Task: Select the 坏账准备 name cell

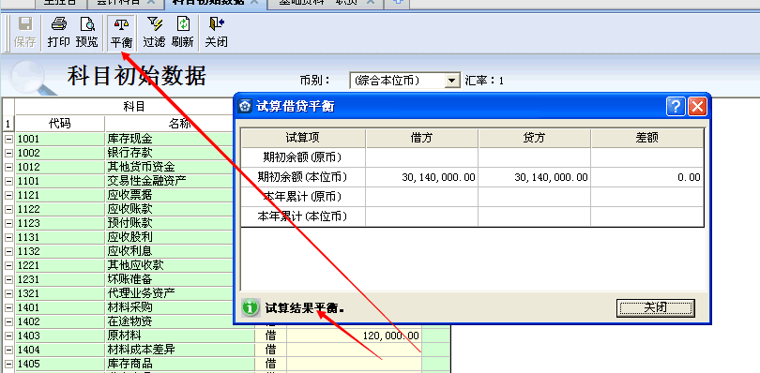Action: (x=170, y=279)
